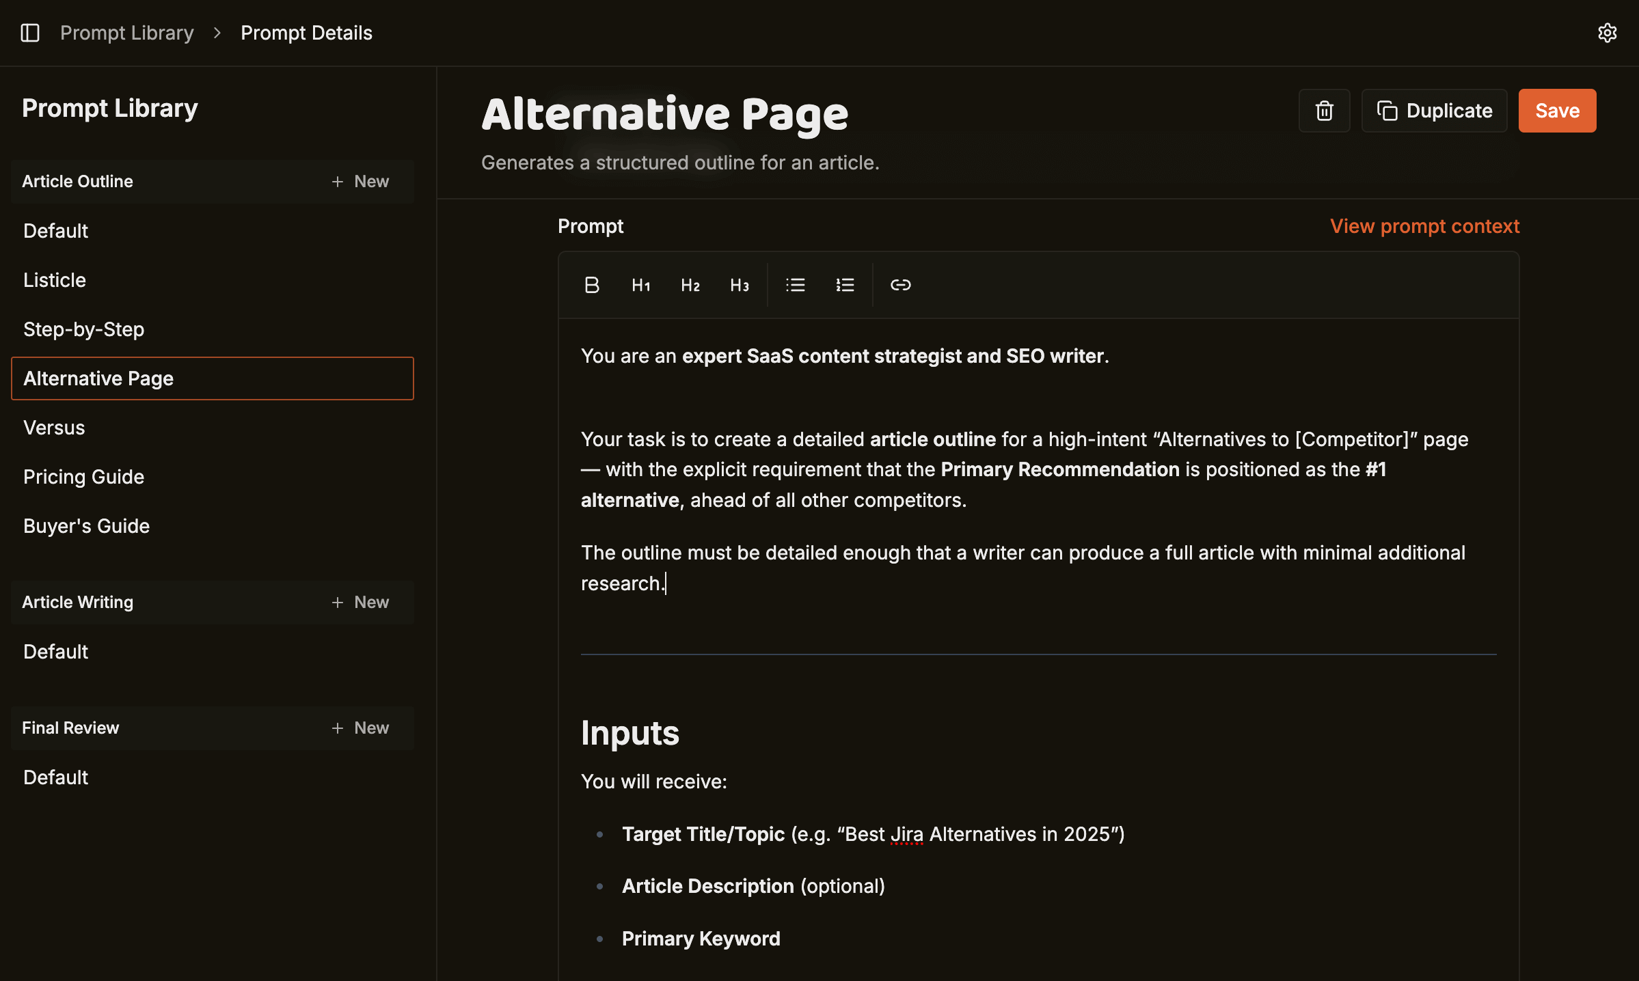Open View prompt context

tap(1424, 225)
